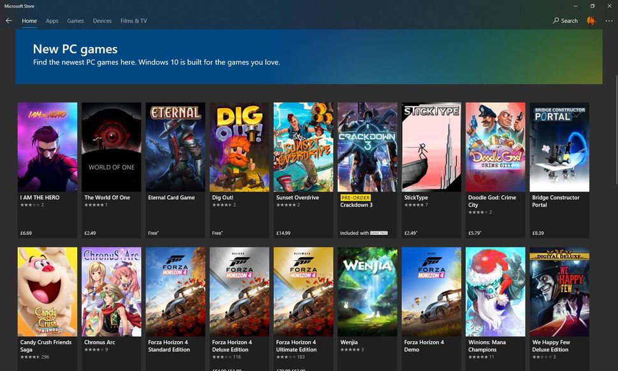Open the Wenjia cover art

click(368, 292)
